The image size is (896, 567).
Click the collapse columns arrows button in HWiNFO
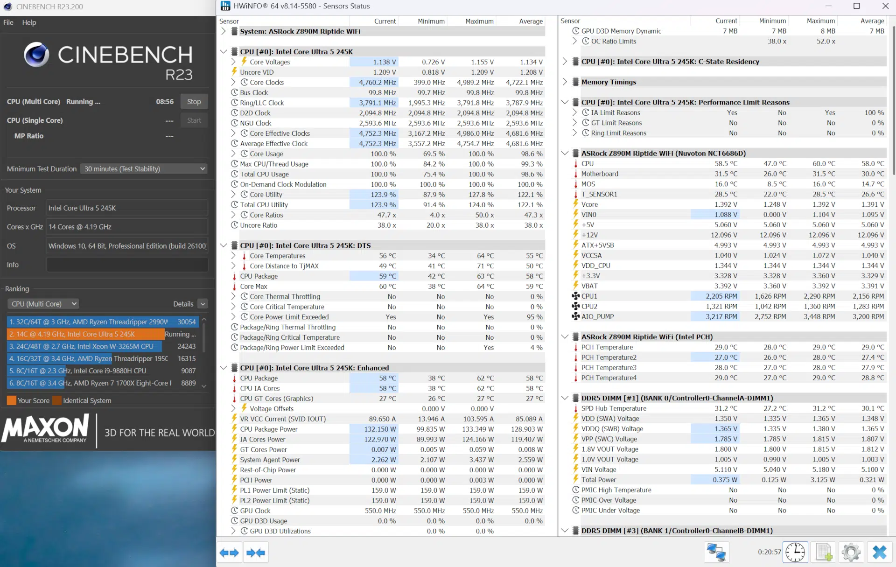point(255,553)
